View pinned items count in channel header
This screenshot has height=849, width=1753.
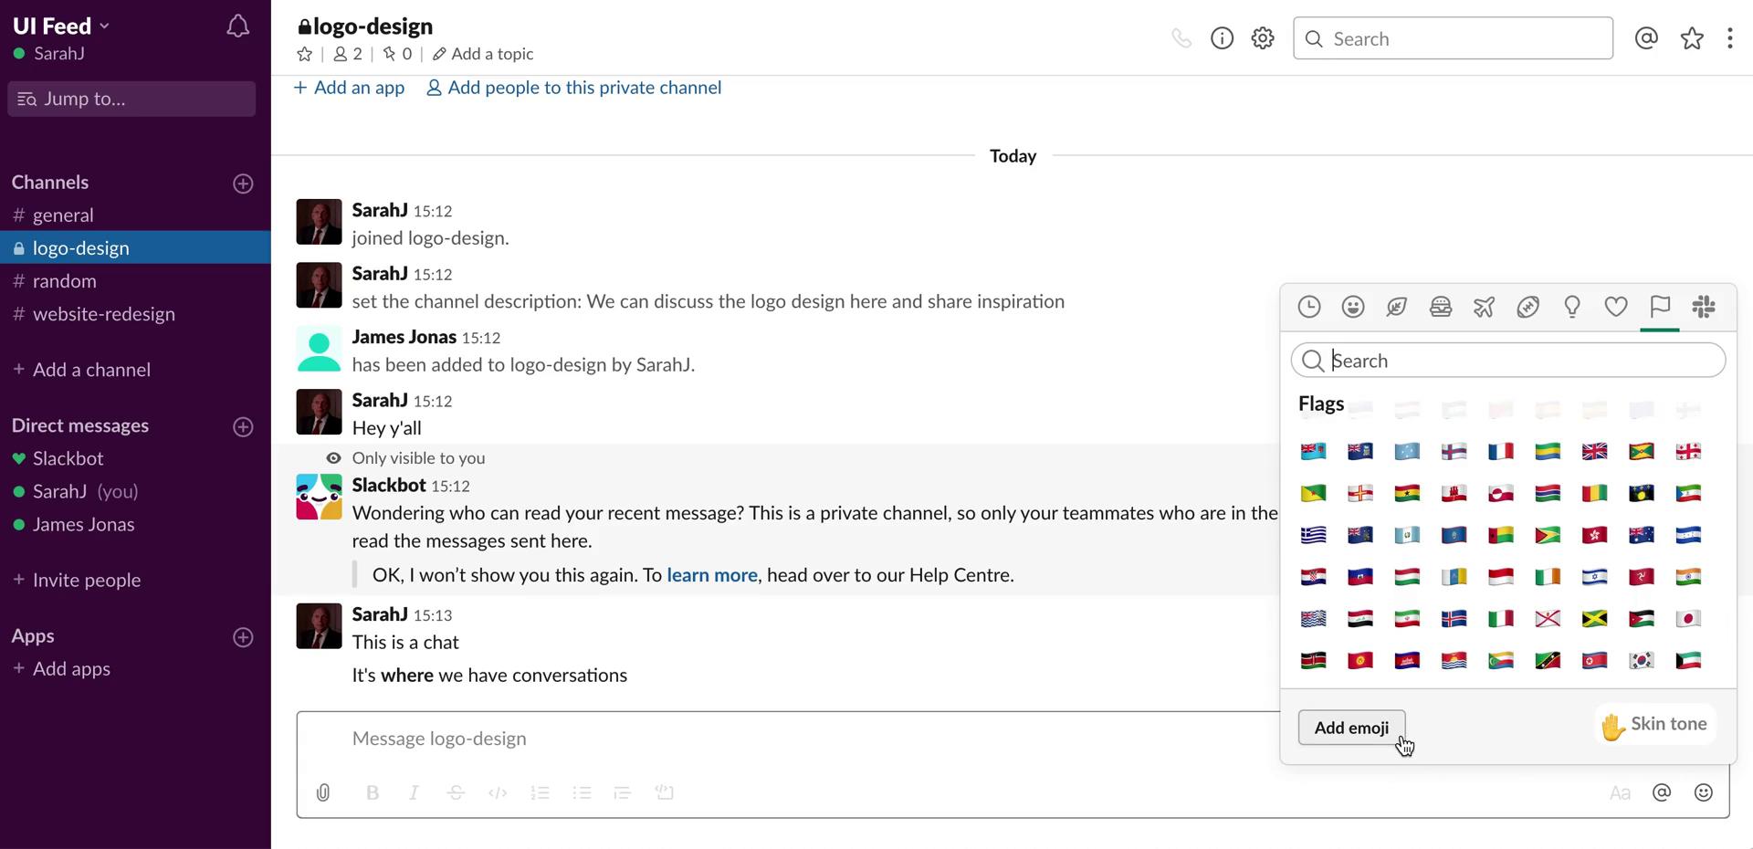(x=397, y=54)
